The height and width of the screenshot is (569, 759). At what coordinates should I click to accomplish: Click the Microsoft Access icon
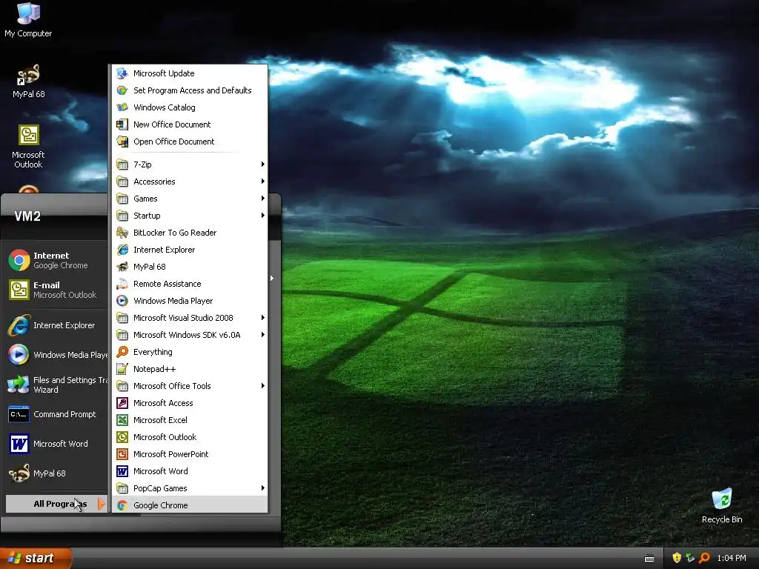tap(122, 403)
